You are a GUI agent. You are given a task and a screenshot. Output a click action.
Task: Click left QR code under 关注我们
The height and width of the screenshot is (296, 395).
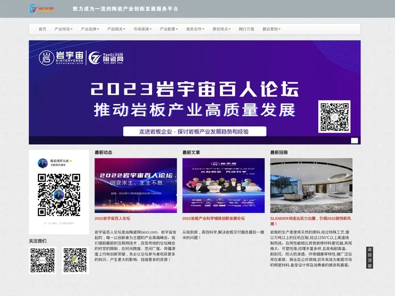[x=42, y=260]
